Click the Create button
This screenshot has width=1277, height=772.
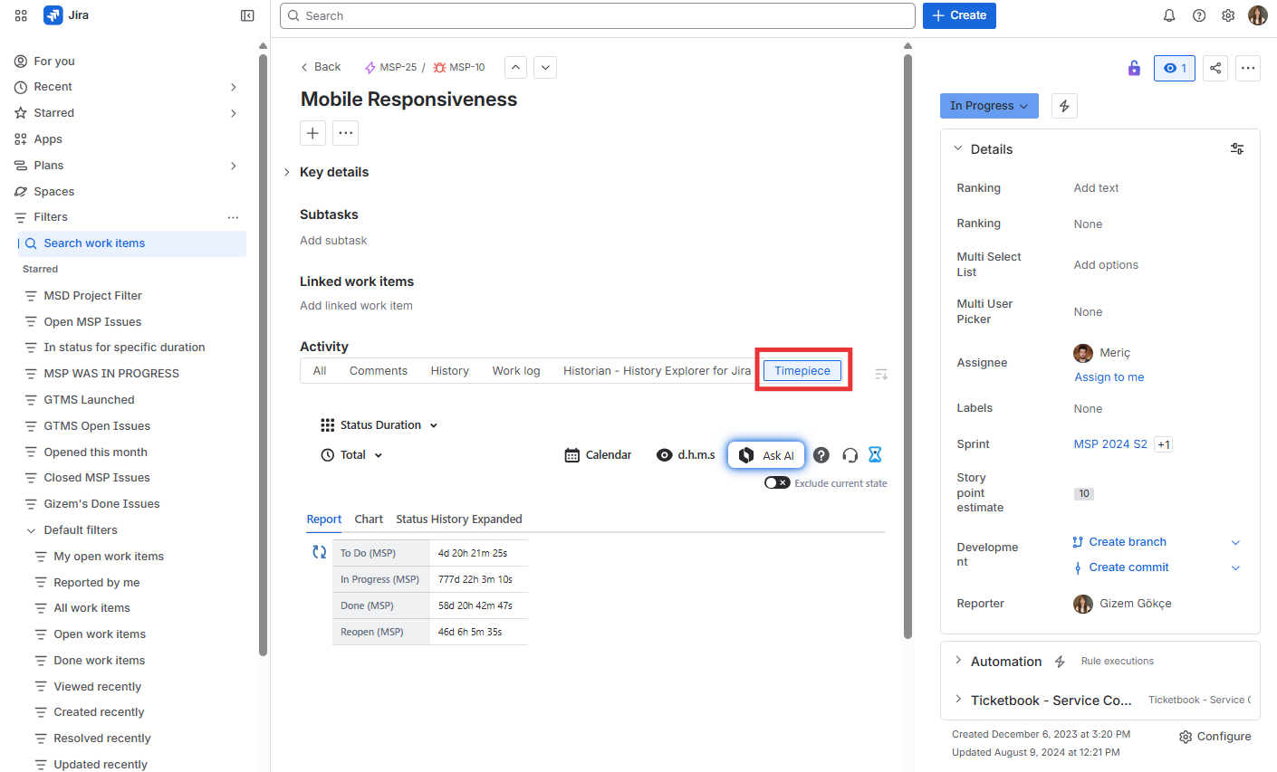[x=959, y=15]
